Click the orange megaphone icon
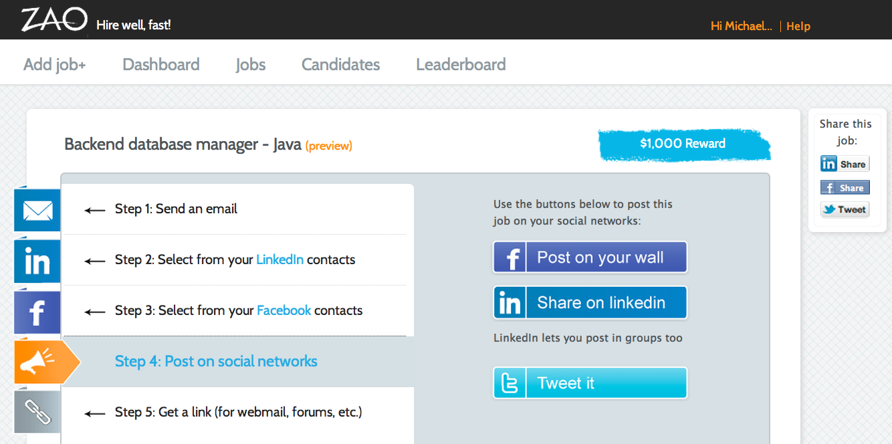The height and width of the screenshot is (444, 892). tap(41, 362)
